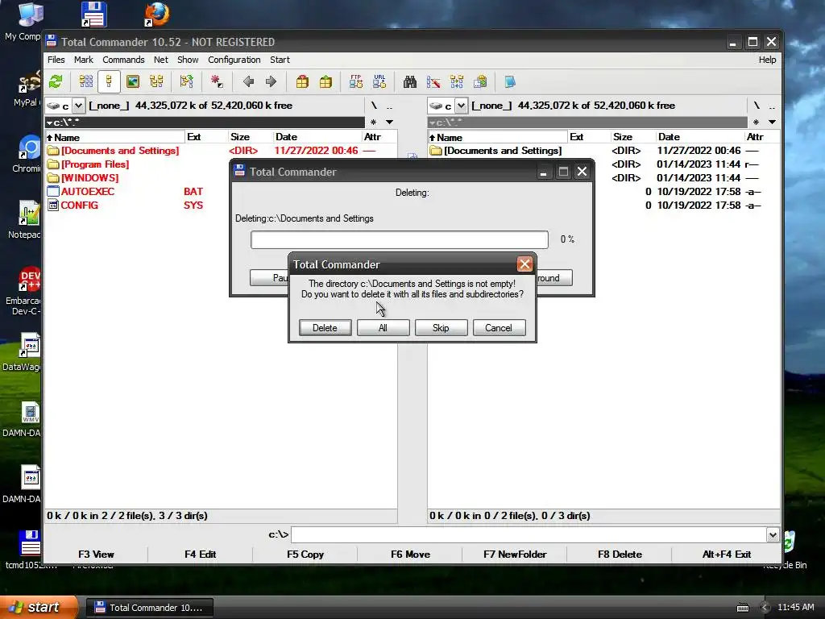
Task: Open file search with the binoculars icon
Action: (x=410, y=81)
